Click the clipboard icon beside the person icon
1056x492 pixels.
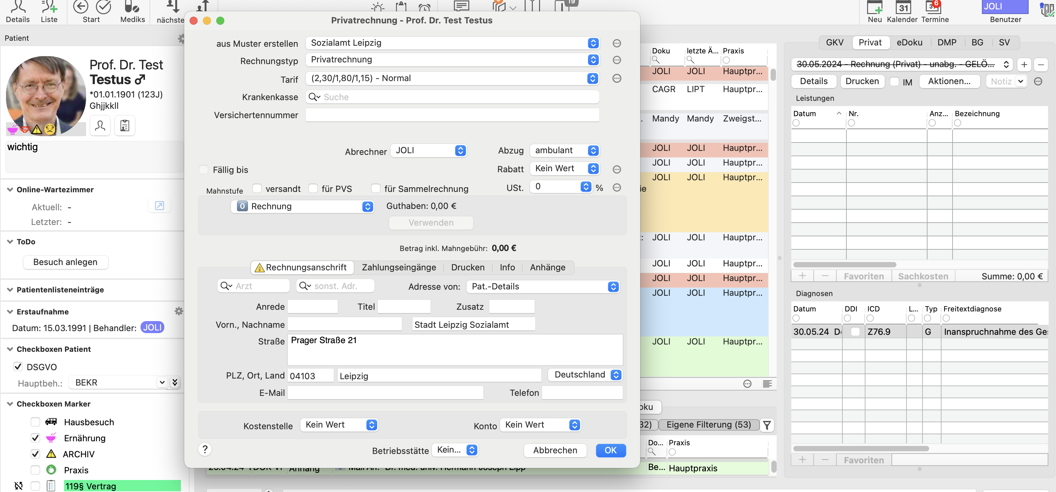[x=124, y=126]
